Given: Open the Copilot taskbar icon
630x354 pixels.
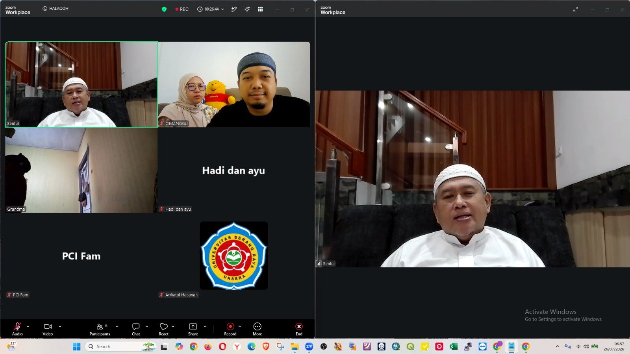Looking at the screenshot, I should click(179, 347).
